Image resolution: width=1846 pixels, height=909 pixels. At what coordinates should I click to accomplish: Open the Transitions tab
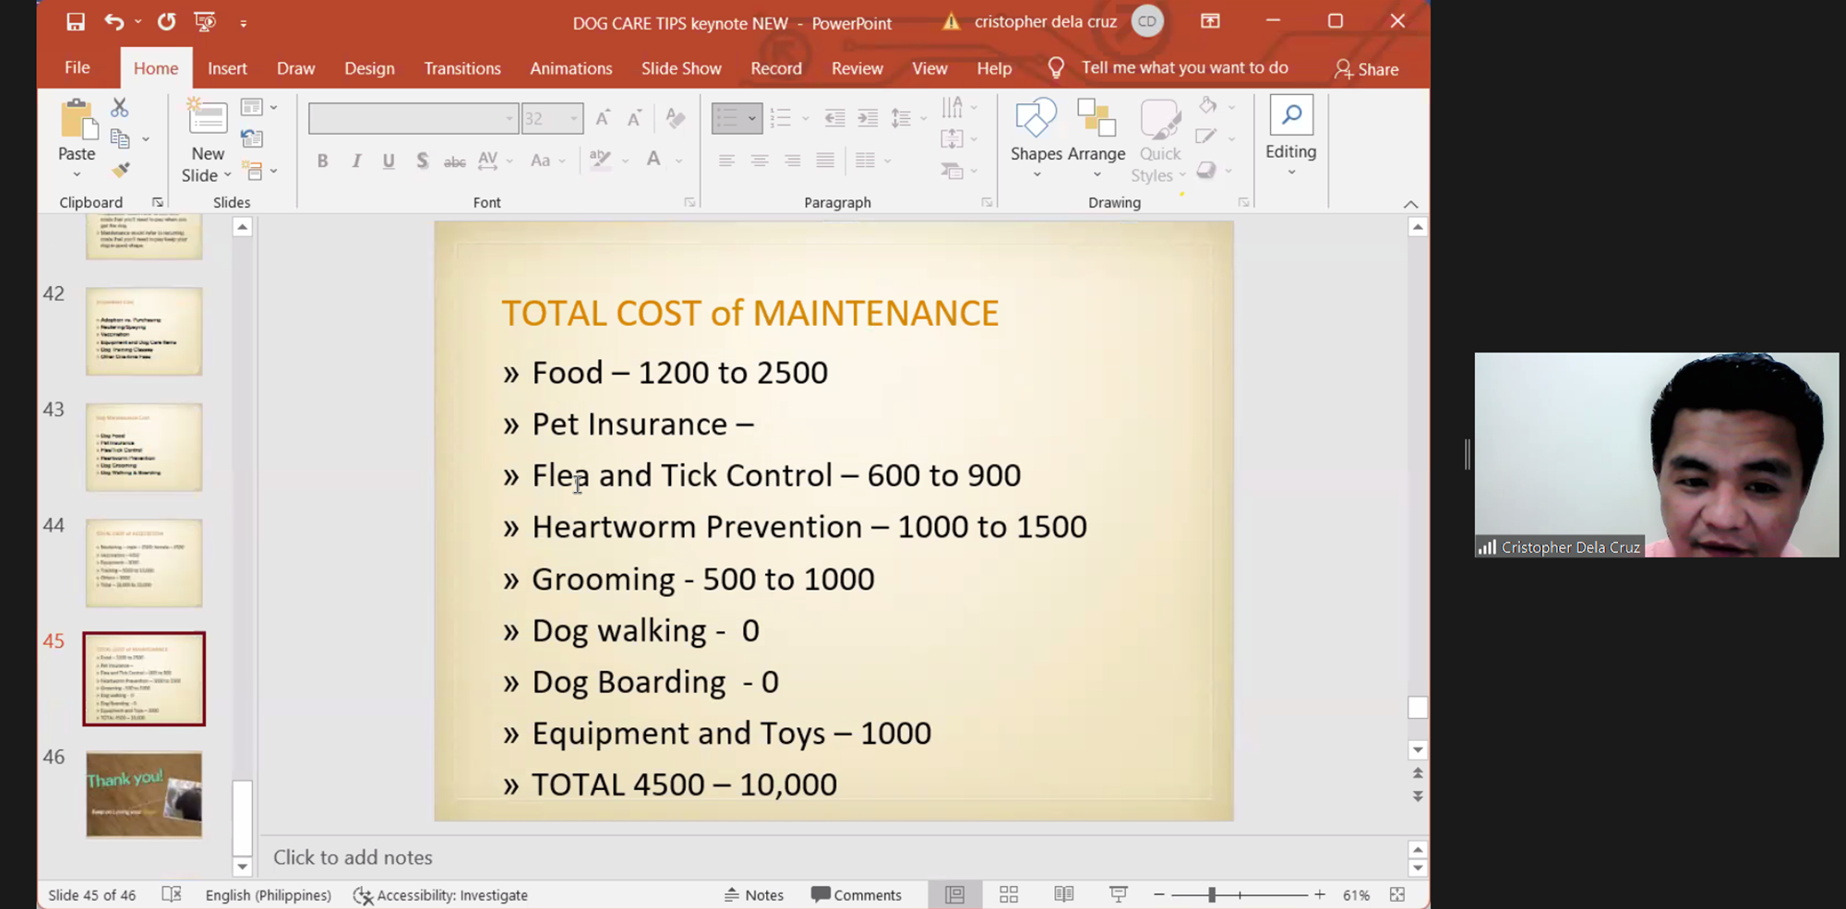click(461, 68)
